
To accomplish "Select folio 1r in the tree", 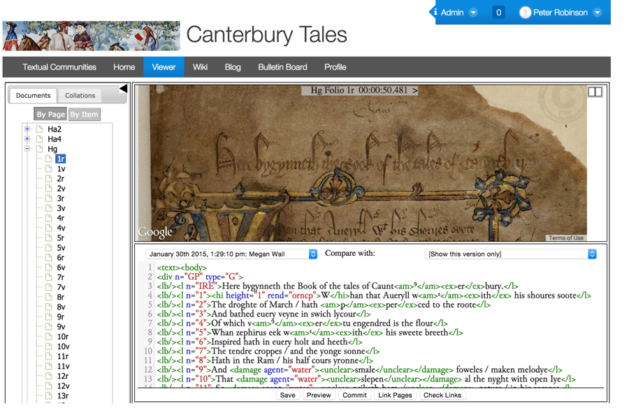I will click(61, 159).
